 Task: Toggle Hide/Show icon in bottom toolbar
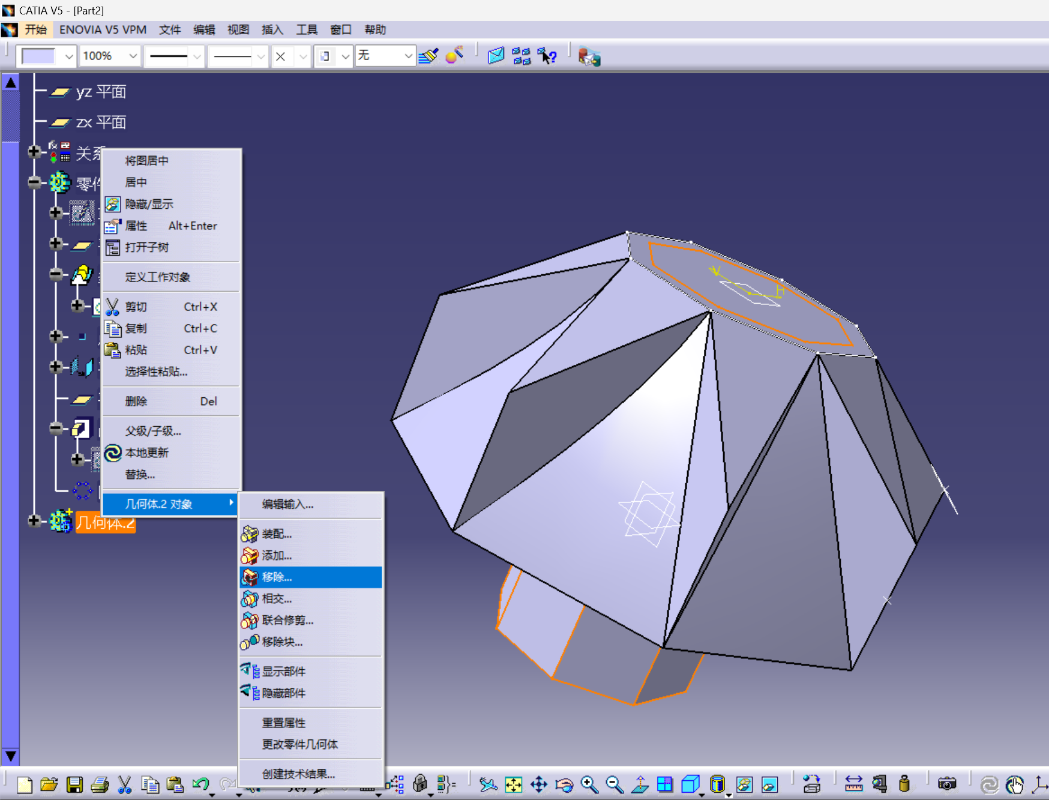click(744, 784)
